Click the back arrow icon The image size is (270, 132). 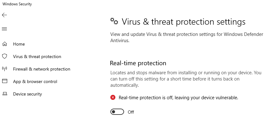pos(4,15)
